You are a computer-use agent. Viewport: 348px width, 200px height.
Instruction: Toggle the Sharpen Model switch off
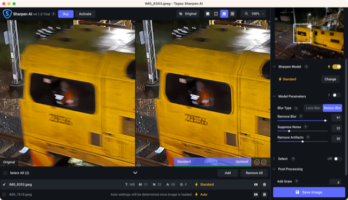(x=337, y=67)
